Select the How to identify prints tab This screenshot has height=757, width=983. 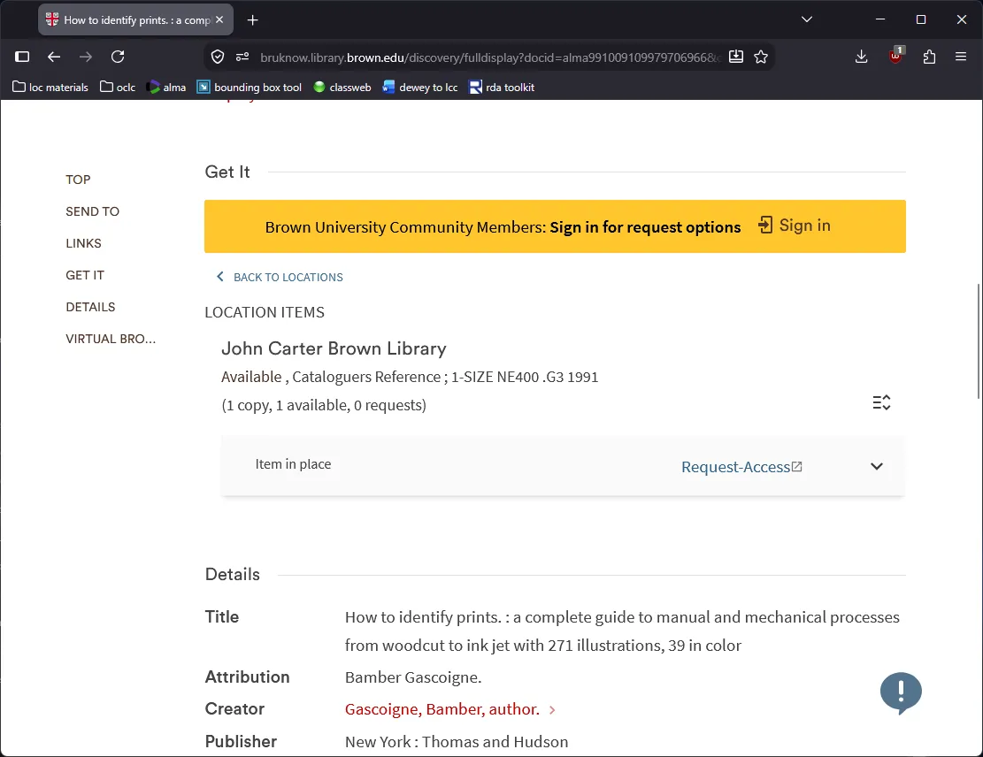point(136,19)
